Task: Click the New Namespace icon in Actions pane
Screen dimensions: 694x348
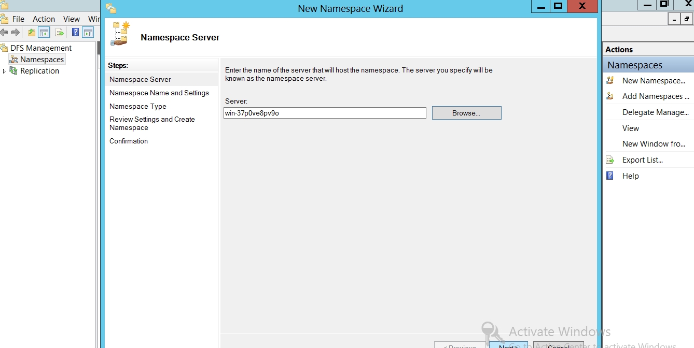Action: 610,81
